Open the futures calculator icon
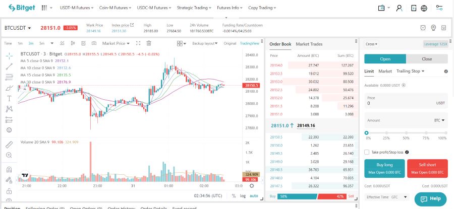This screenshot has height=209, width=454. click(x=444, y=28)
